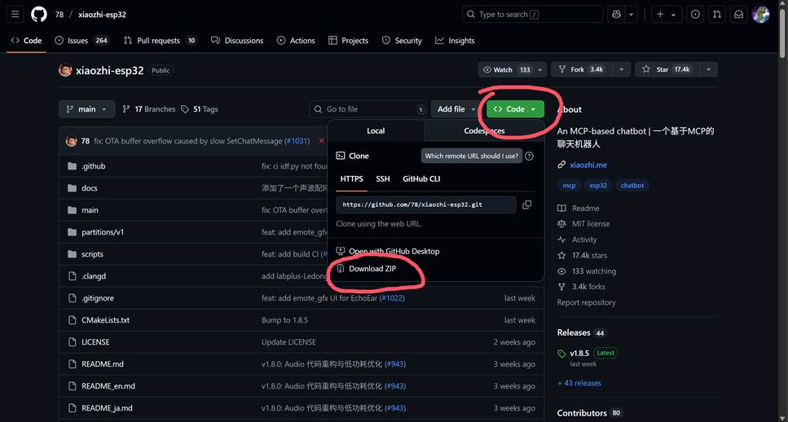Open the hamburger navigation menu

tap(15, 14)
